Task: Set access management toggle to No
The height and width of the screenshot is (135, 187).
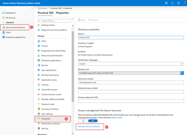Action: pos(93,121)
